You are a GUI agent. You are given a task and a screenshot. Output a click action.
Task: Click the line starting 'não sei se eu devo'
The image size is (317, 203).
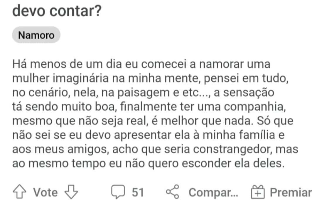click(149, 135)
